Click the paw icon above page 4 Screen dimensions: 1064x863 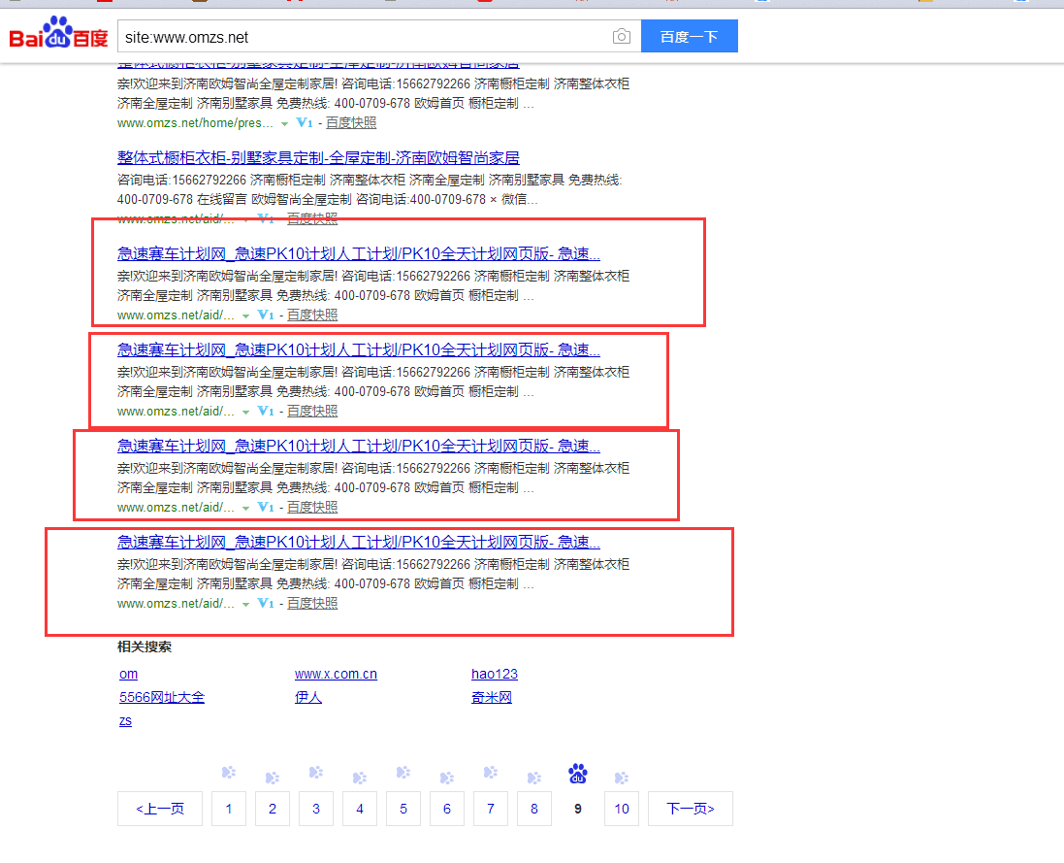pos(360,778)
